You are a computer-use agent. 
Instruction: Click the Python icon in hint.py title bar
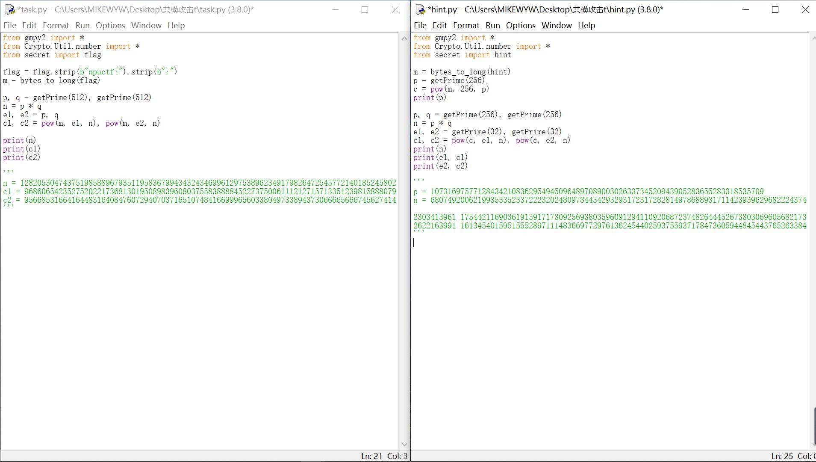pyautogui.click(x=421, y=9)
